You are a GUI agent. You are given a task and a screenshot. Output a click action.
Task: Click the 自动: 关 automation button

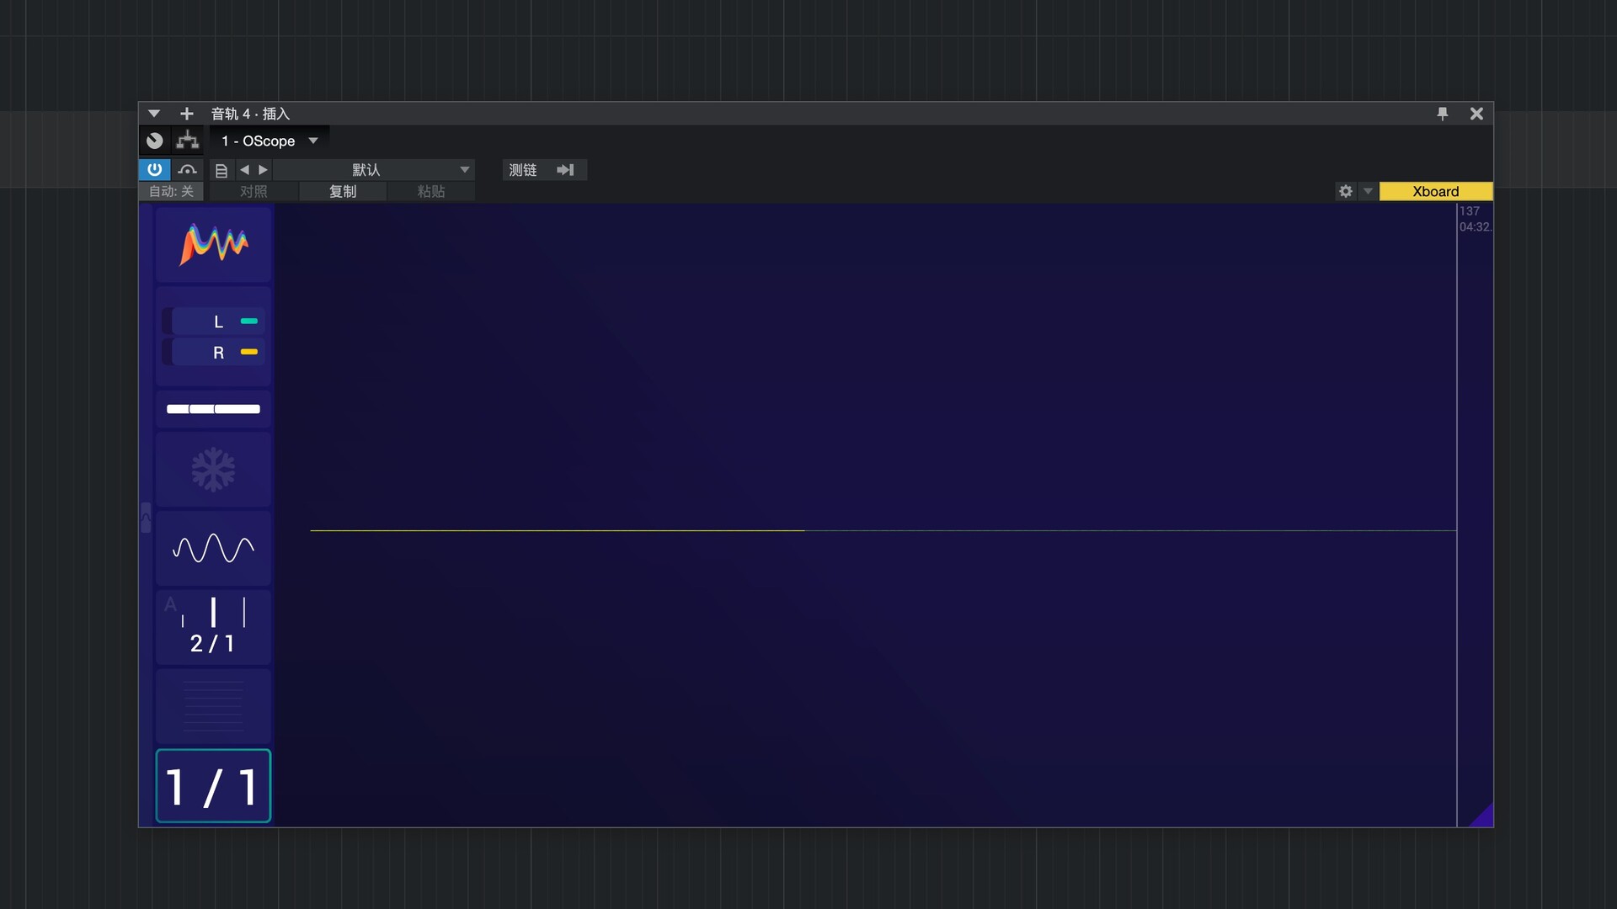click(x=171, y=192)
